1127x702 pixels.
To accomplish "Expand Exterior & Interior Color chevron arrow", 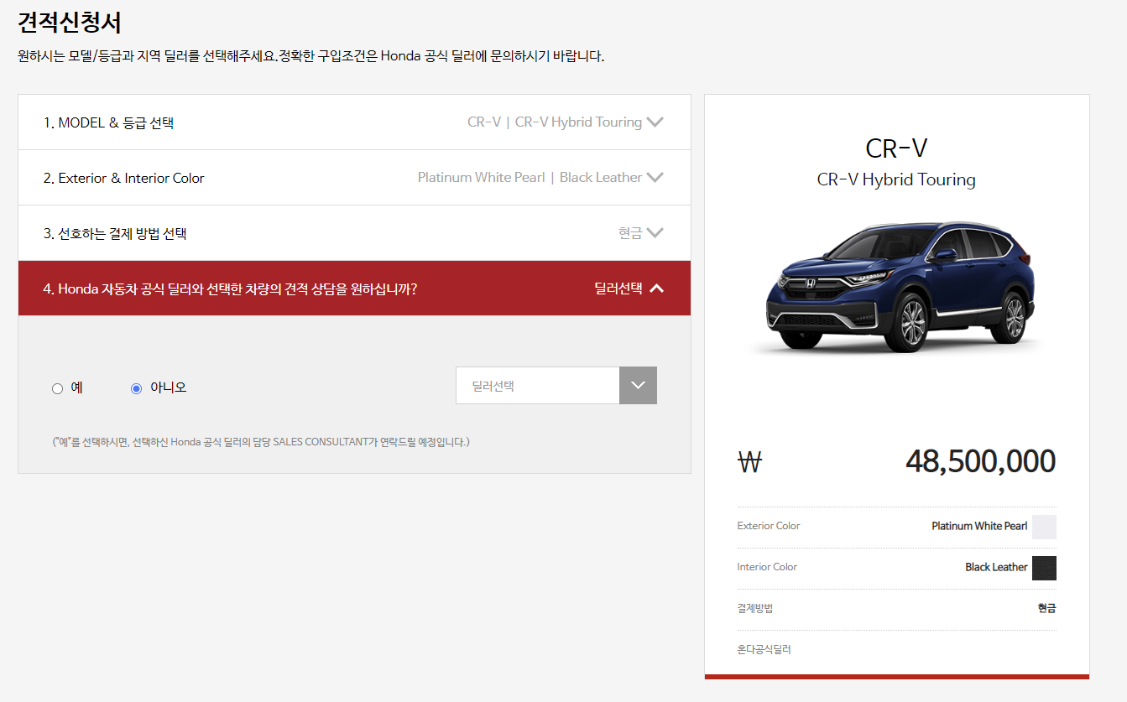I will pos(655,178).
